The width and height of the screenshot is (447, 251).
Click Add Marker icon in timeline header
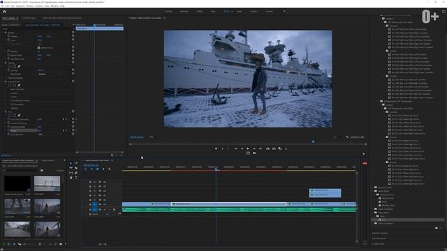(x=103, y=169)
